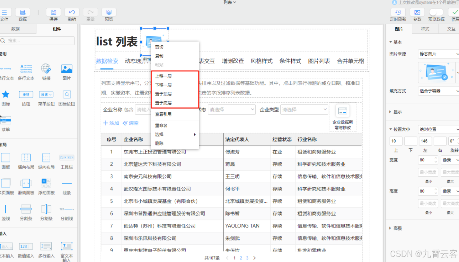Screen dimensions: 459x262
Task: Select the 按钮 button component
Action: tap(26, 98)
